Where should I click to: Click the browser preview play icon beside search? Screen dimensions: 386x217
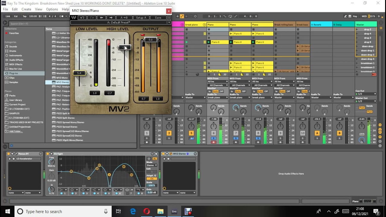click(x=5, y=23)
